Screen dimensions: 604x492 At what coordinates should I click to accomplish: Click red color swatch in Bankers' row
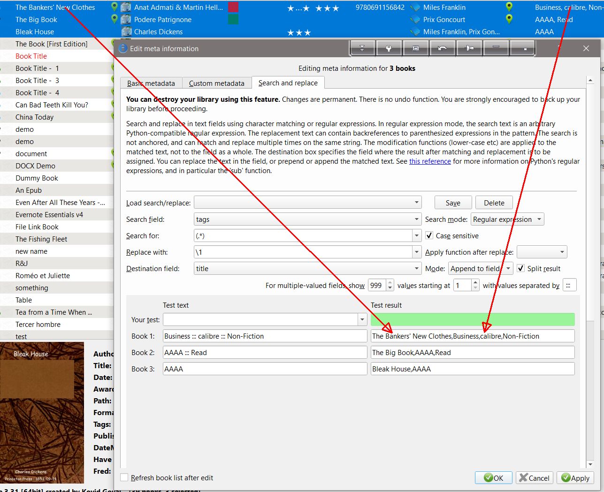point(233,7)
